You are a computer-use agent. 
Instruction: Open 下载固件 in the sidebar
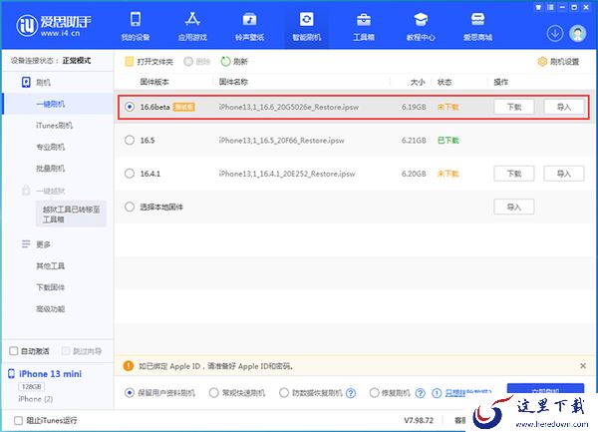[51, 287]
